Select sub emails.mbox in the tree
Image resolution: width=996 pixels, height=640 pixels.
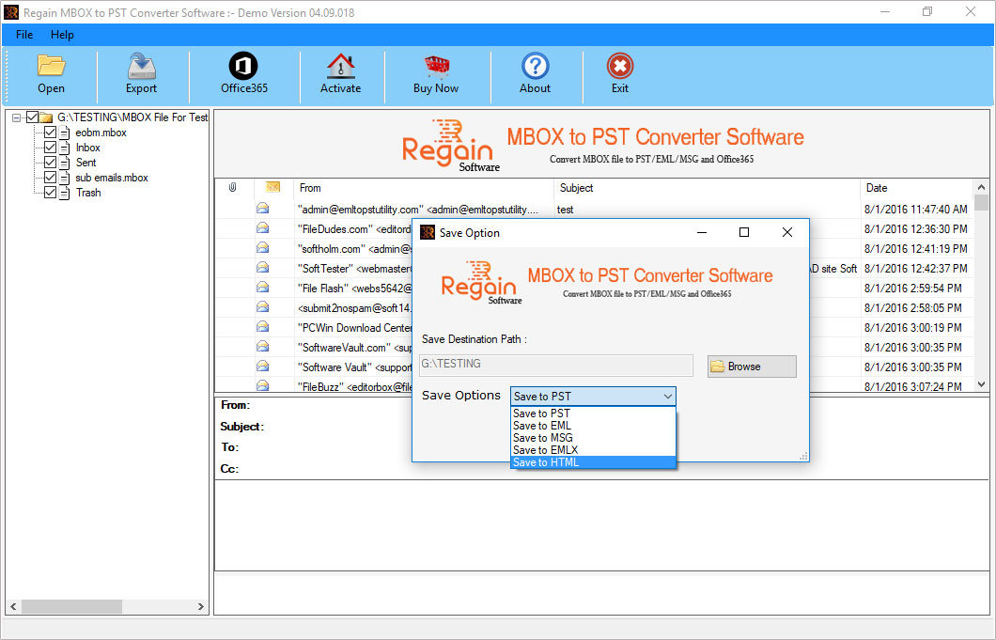[112, 178]
